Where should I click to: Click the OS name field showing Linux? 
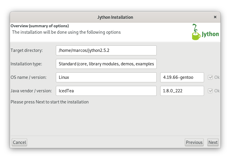coord(106,77)
